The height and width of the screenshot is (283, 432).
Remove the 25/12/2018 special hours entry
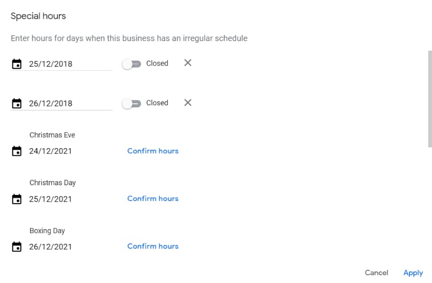pos(187,63)
